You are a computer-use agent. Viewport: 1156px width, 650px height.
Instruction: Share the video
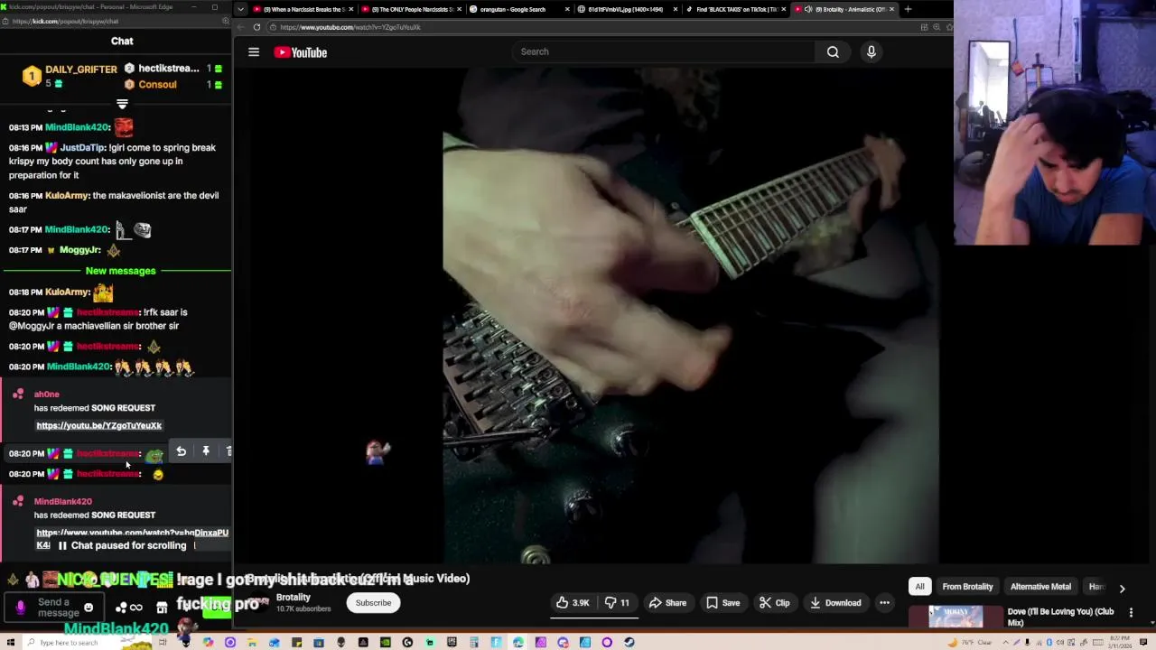click(668, 603)
